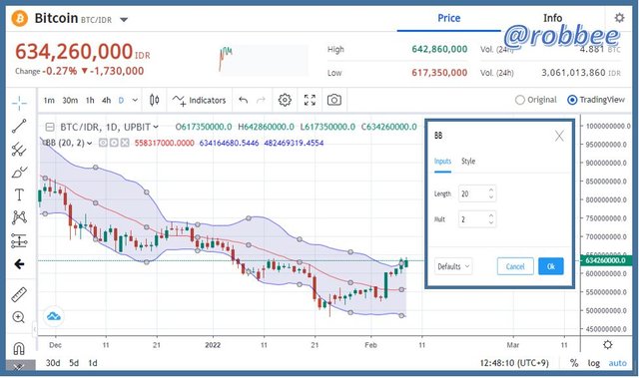
Task: Collapse the bottom-left panel chevron
Action: (18, 367)
